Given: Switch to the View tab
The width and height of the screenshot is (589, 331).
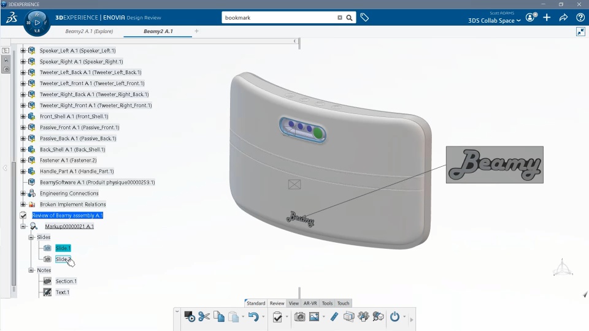Looking at the screenshot, I should click(294, 303).
